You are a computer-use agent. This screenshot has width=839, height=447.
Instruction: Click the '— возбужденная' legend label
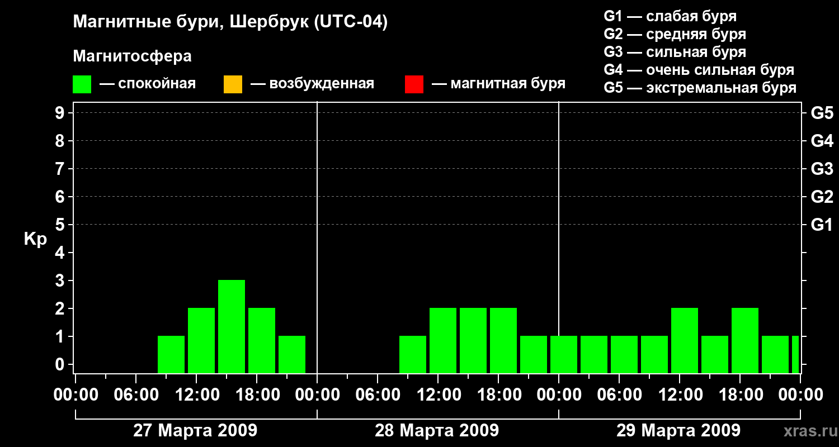coord(312,84)
